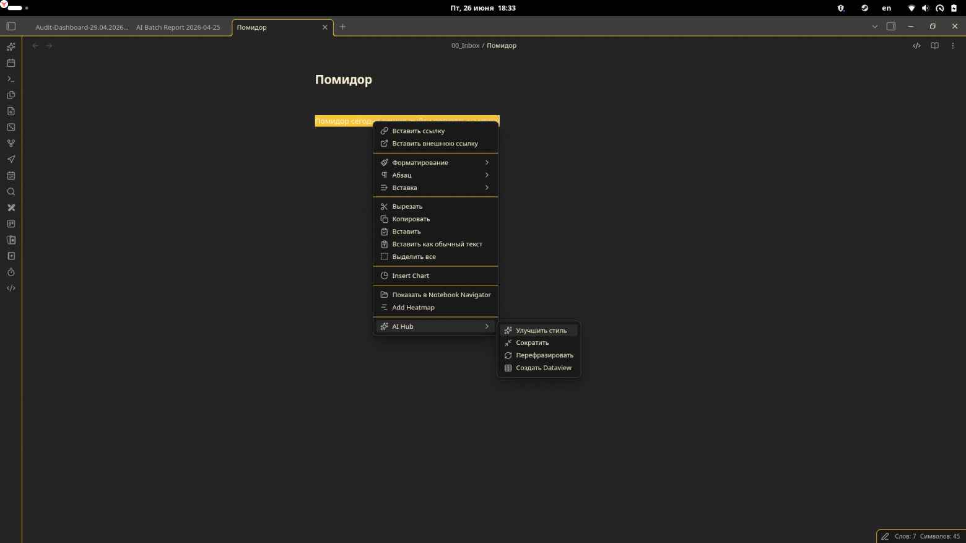
Task: Expand the Вставка submenu
Action: pos(435,188)
